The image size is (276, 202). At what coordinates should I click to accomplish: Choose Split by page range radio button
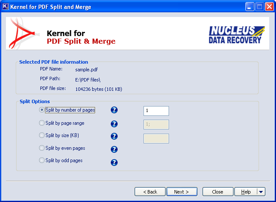point(42,123)
